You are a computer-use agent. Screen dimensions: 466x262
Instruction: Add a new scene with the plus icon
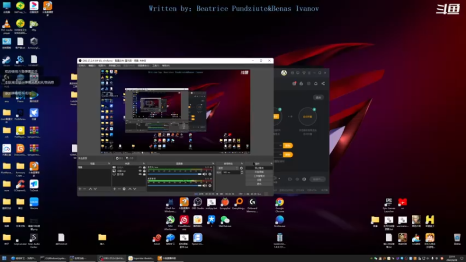(x=80, y=189)
